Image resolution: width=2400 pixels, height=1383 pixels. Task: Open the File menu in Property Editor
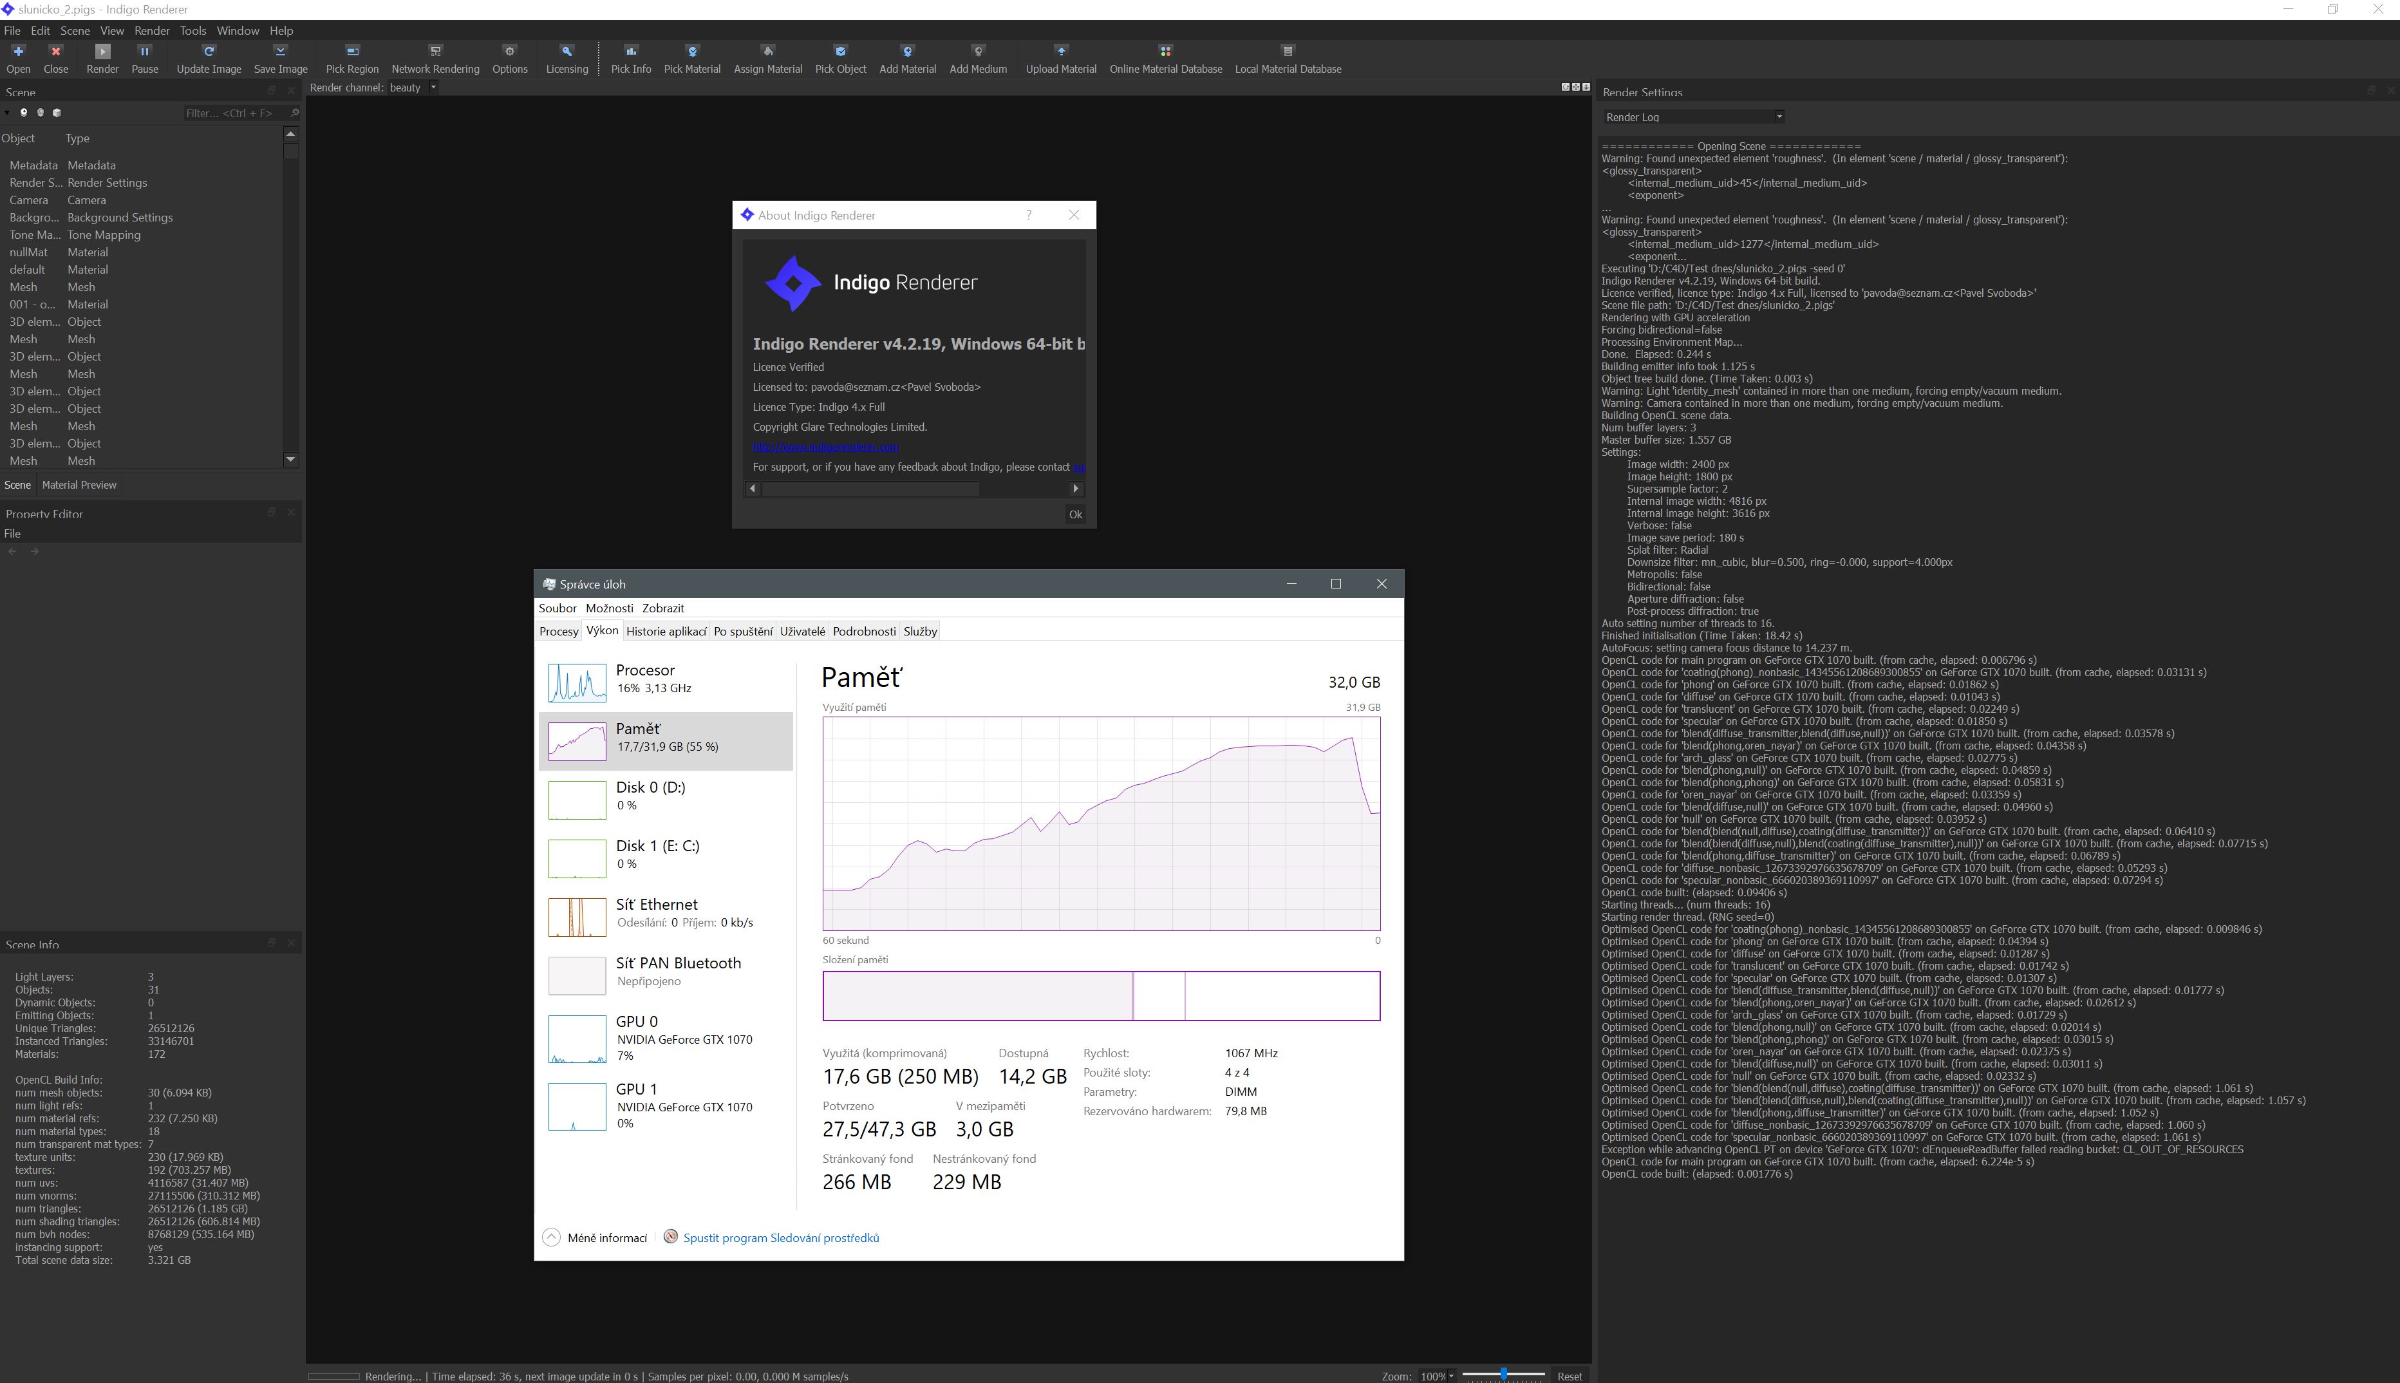tap(12, 533)
